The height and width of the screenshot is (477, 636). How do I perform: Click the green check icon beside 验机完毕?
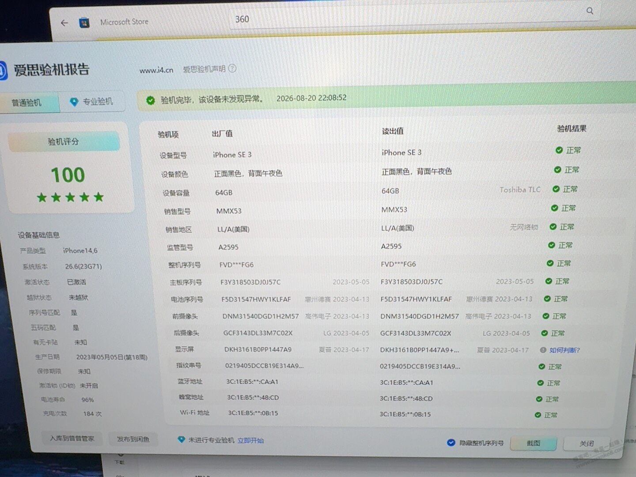click(x=151, y=100)
